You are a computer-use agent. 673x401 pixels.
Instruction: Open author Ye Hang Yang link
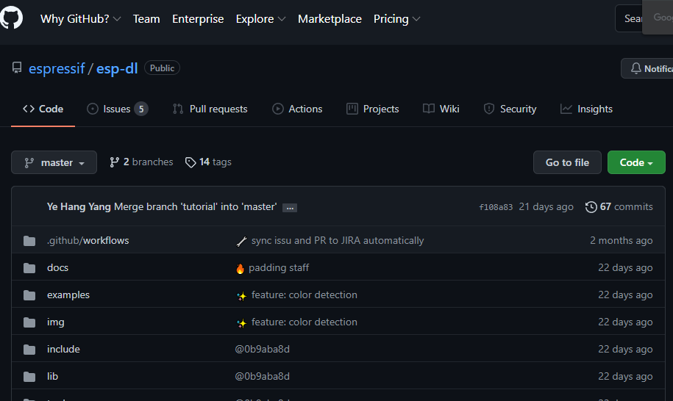coord(79,207)
